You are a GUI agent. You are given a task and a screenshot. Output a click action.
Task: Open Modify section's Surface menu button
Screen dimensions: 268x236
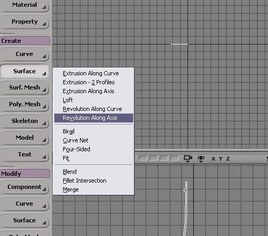[25, 221]
